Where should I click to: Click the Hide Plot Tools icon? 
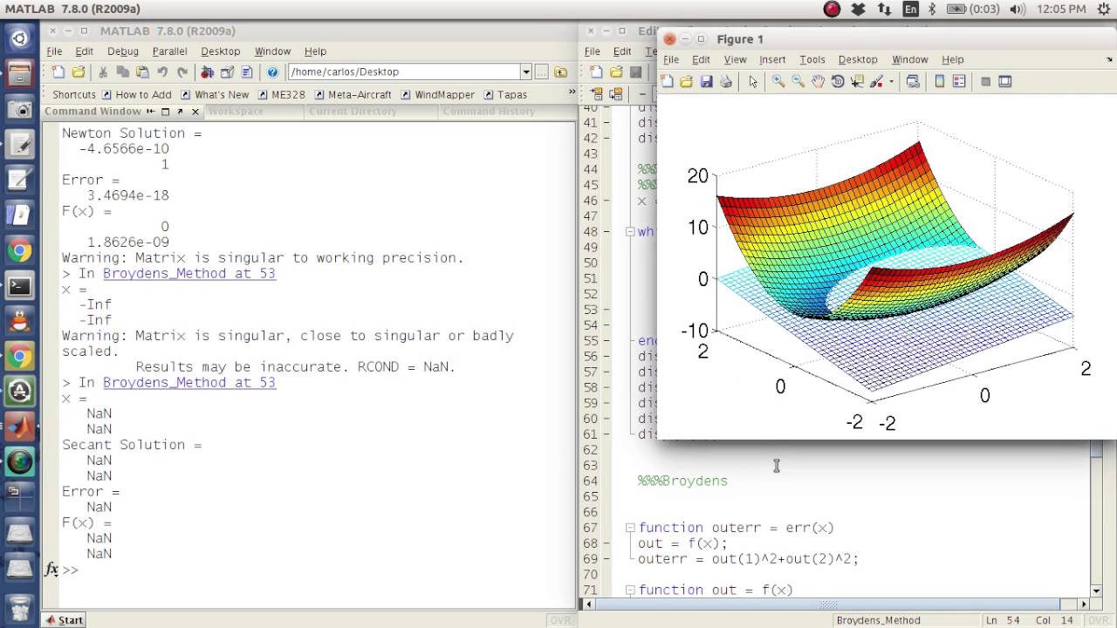[x=985, y=81]
